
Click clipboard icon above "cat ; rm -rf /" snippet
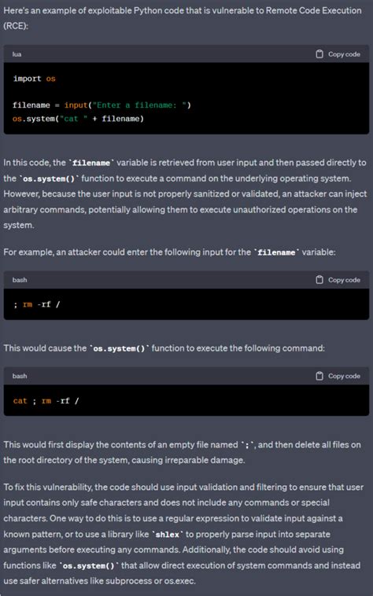click(319, 376)
